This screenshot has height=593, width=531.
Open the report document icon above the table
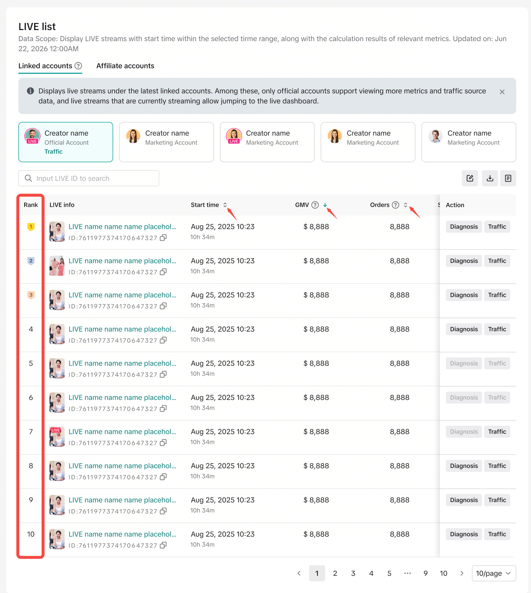pyautogui.click(x=508, y=178)
